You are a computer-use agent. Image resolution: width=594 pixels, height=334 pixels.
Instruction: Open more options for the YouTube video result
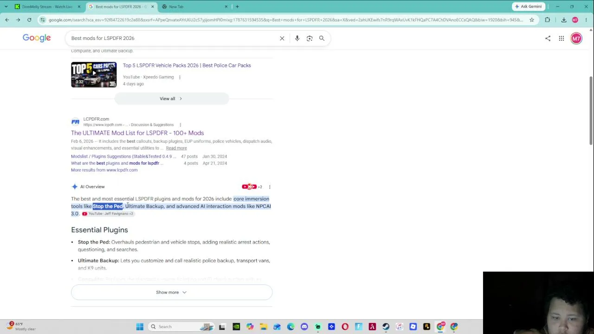click(x=180, y=77)
